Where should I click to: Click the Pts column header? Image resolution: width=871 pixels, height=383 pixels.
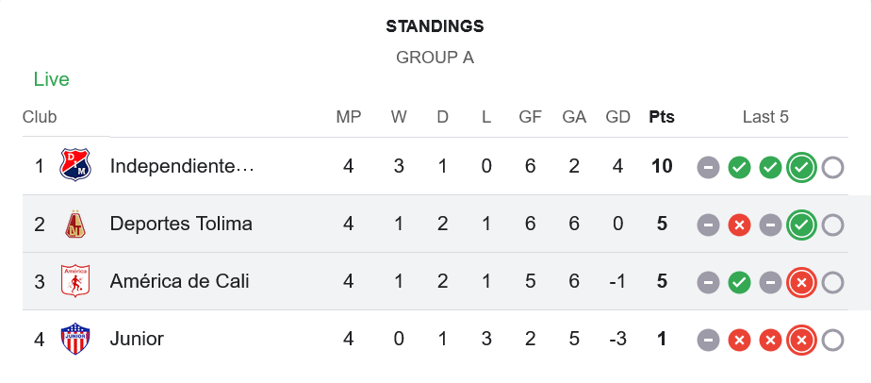(662, 117)
